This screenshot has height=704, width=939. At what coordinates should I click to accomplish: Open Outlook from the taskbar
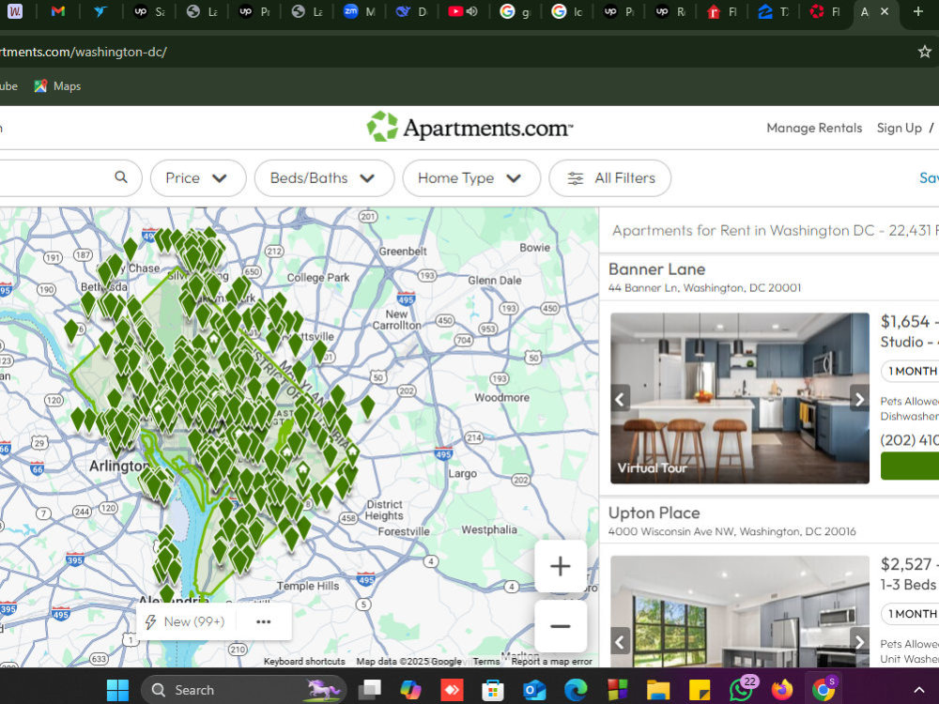point(533,690)
